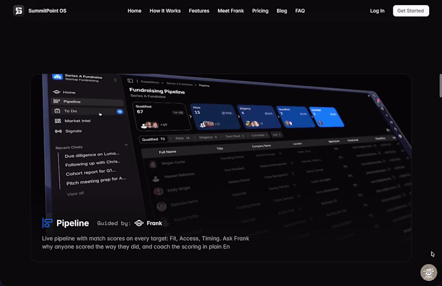Select the Committed stage card
The image size is (442, 286).
click(327, 116)
